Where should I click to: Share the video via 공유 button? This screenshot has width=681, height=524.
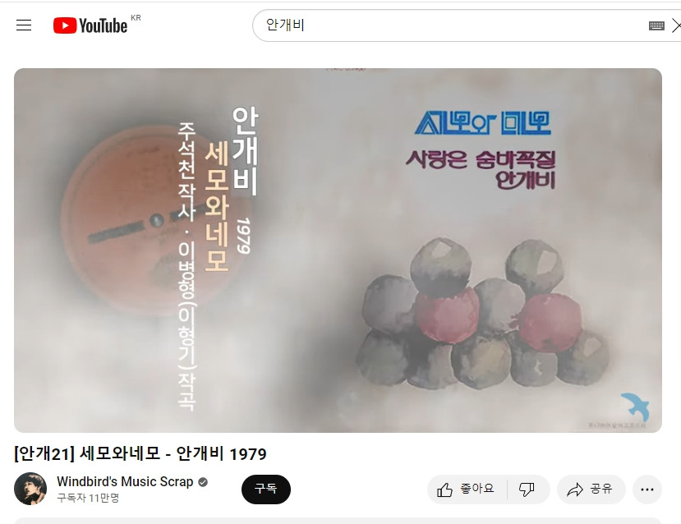pyautogui.click(x=591, y=490)
